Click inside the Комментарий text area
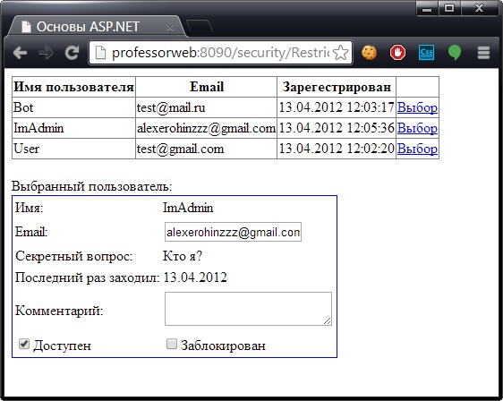Viewport: 503px width, 401px height. point(248,309)
